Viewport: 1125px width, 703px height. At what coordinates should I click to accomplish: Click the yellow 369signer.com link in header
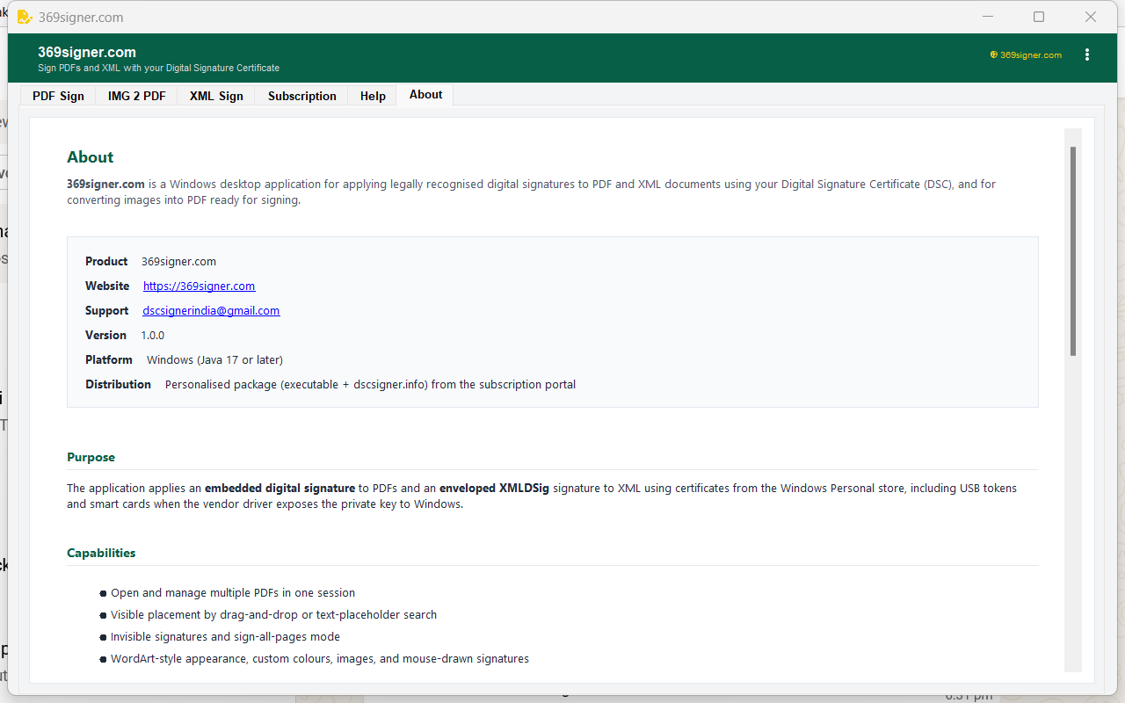coord(1026,54)
